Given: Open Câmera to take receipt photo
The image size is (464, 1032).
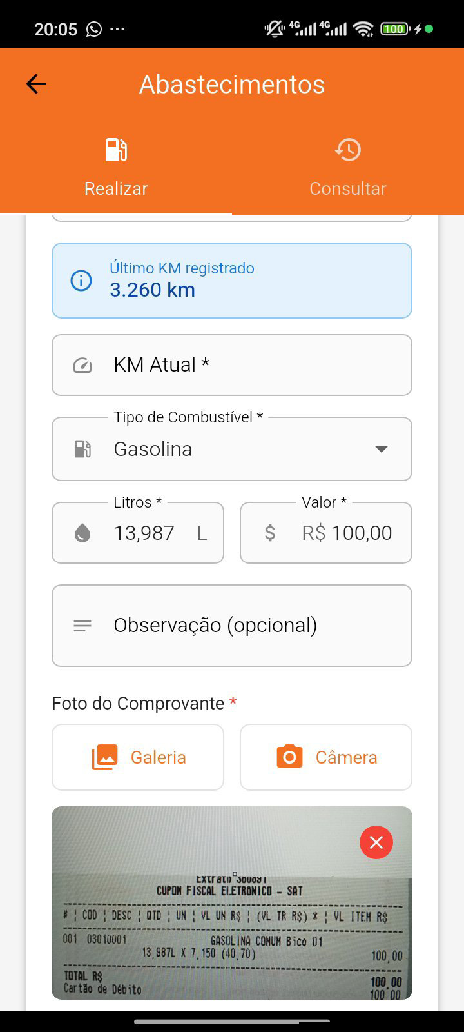Looking at the screenshot, I should (x=326, y=757).
